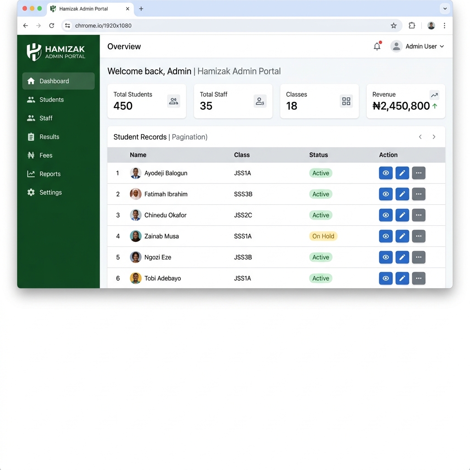
Task: Click class cell JSS2C
Action: coord(243,215)
